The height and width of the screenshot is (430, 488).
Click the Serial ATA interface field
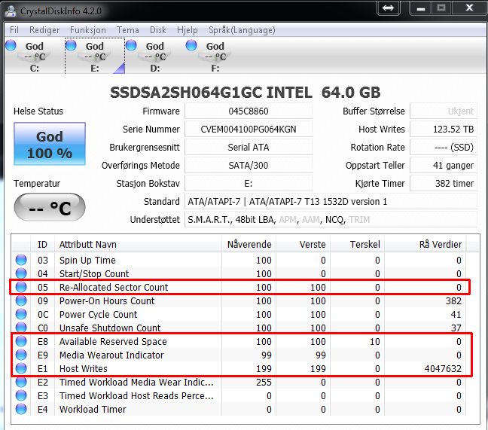[249, 147]
